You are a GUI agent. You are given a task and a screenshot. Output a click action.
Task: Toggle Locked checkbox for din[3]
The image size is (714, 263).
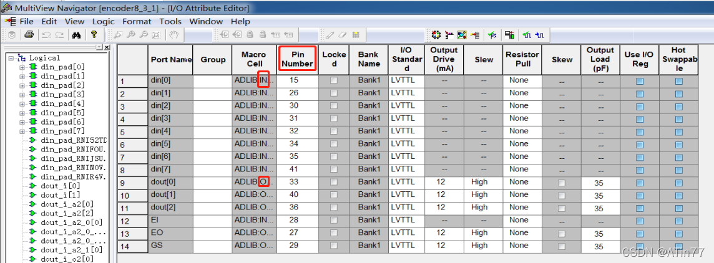(334, 118)
